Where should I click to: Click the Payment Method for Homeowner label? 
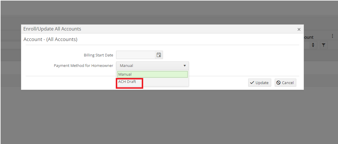(83, 65)
